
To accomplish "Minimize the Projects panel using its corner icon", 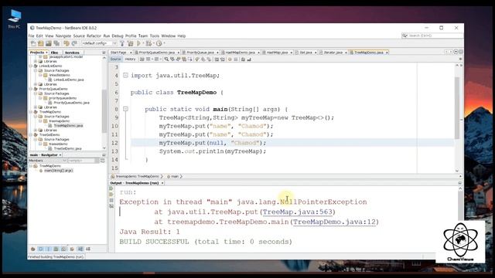I will coord(104,53).
